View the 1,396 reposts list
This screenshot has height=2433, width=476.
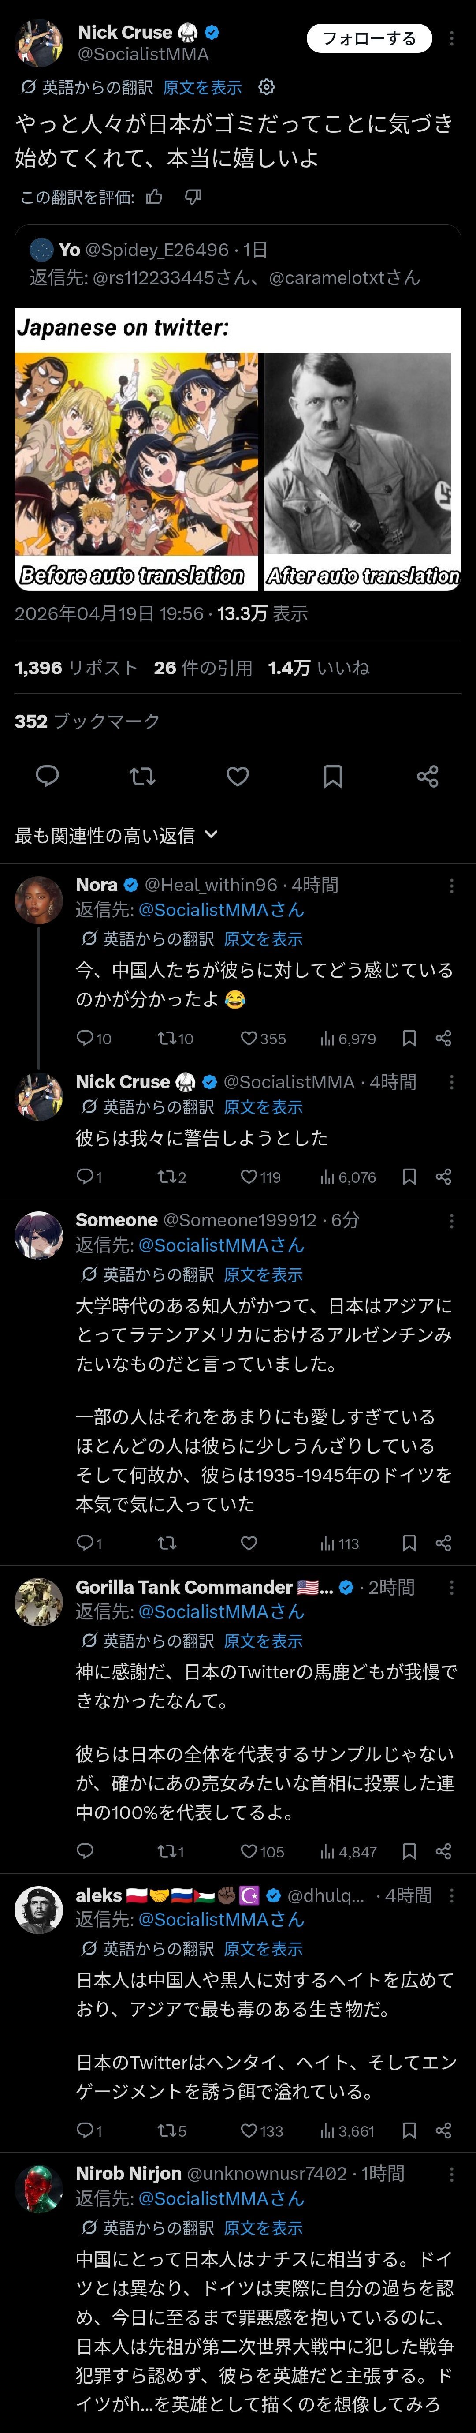tap(75, 668)
